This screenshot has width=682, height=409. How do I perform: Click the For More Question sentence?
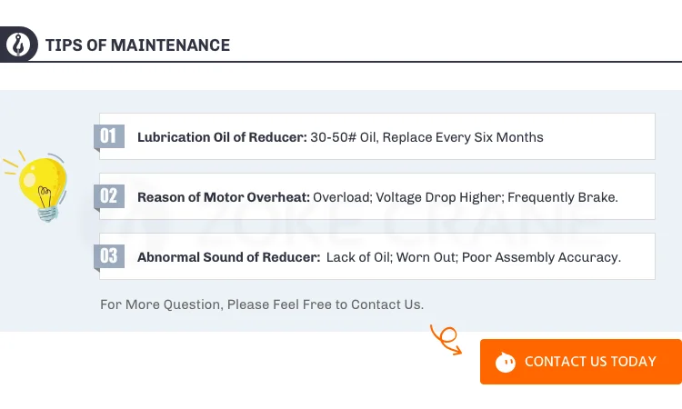262,304
